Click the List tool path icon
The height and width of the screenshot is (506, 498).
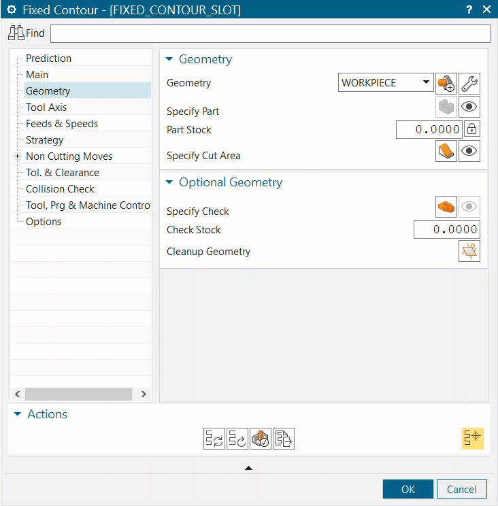[284, 439]
